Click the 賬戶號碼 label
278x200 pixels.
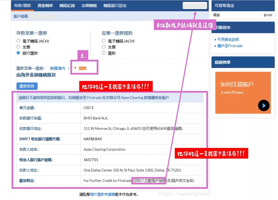click(x=21, y=16)
